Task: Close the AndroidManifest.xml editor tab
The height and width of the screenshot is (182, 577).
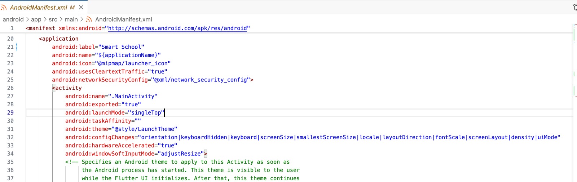Action: coord(81,7)
